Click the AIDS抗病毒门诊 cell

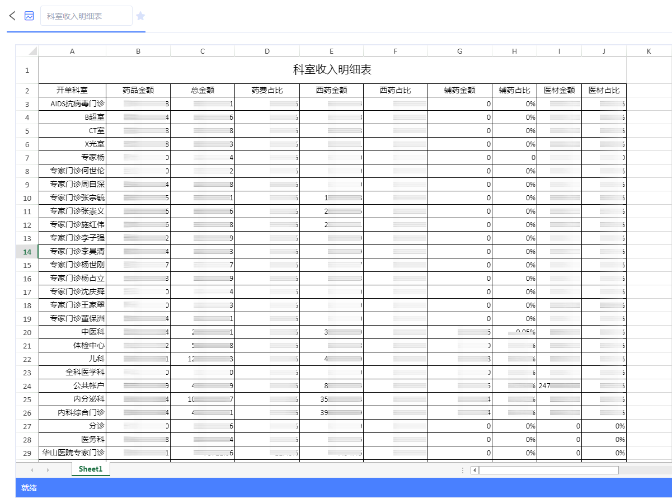coord(72,103)
